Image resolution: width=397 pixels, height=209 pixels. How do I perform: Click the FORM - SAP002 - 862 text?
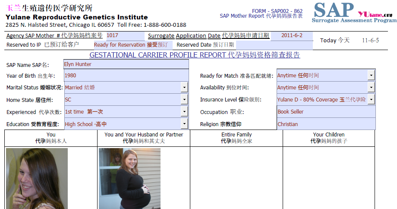(x=277, y=11)
